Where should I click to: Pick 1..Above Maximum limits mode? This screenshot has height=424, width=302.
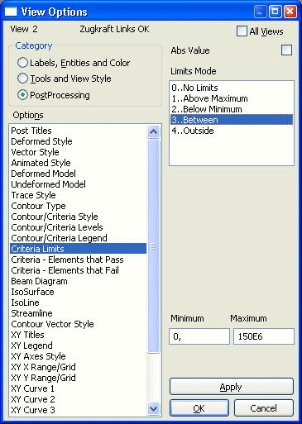coord(232,98)
